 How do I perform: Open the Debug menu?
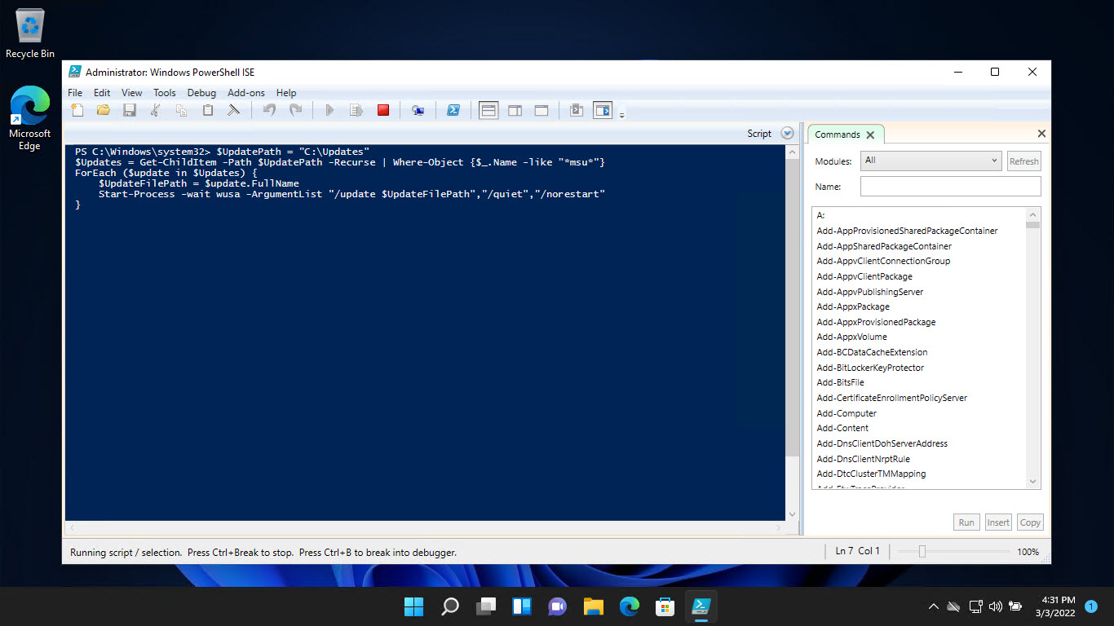[201, 92]
